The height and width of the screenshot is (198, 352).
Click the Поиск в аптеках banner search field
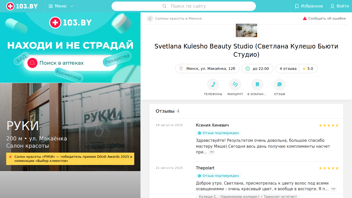pyautogui.click(x=70, y=63)
